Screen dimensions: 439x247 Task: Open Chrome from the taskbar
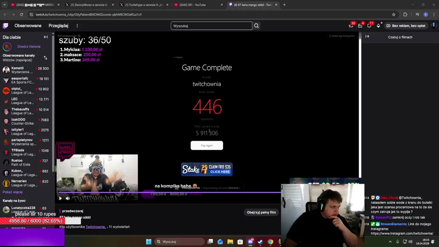pyautogui.click(x=270, y=242)
